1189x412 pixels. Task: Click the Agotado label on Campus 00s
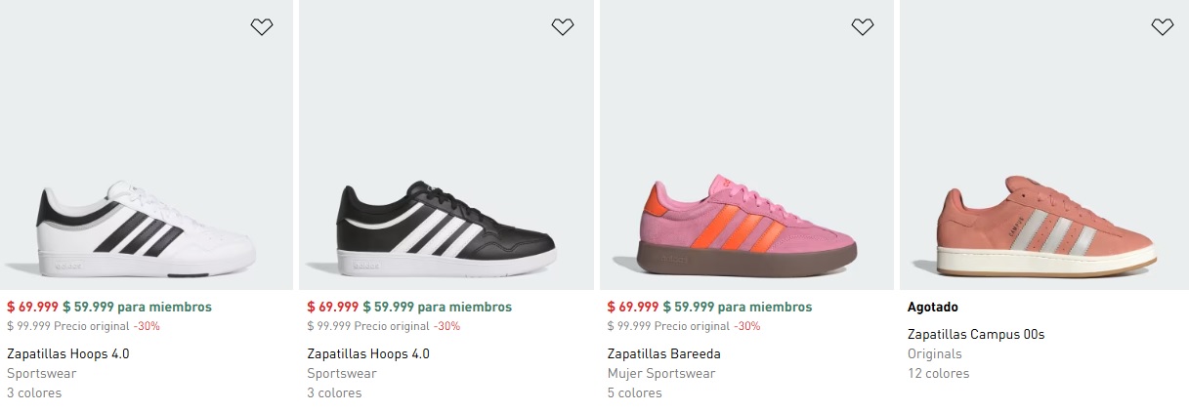coord(932,308)
